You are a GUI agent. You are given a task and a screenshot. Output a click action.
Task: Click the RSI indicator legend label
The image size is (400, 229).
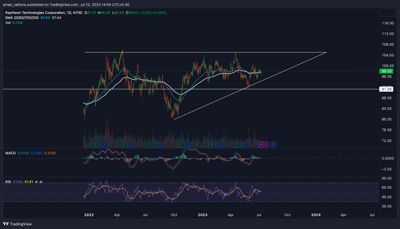[8, 182]
